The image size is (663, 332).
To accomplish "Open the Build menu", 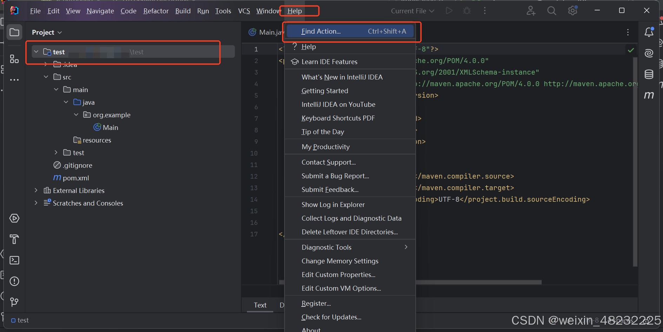I will 183,11.
